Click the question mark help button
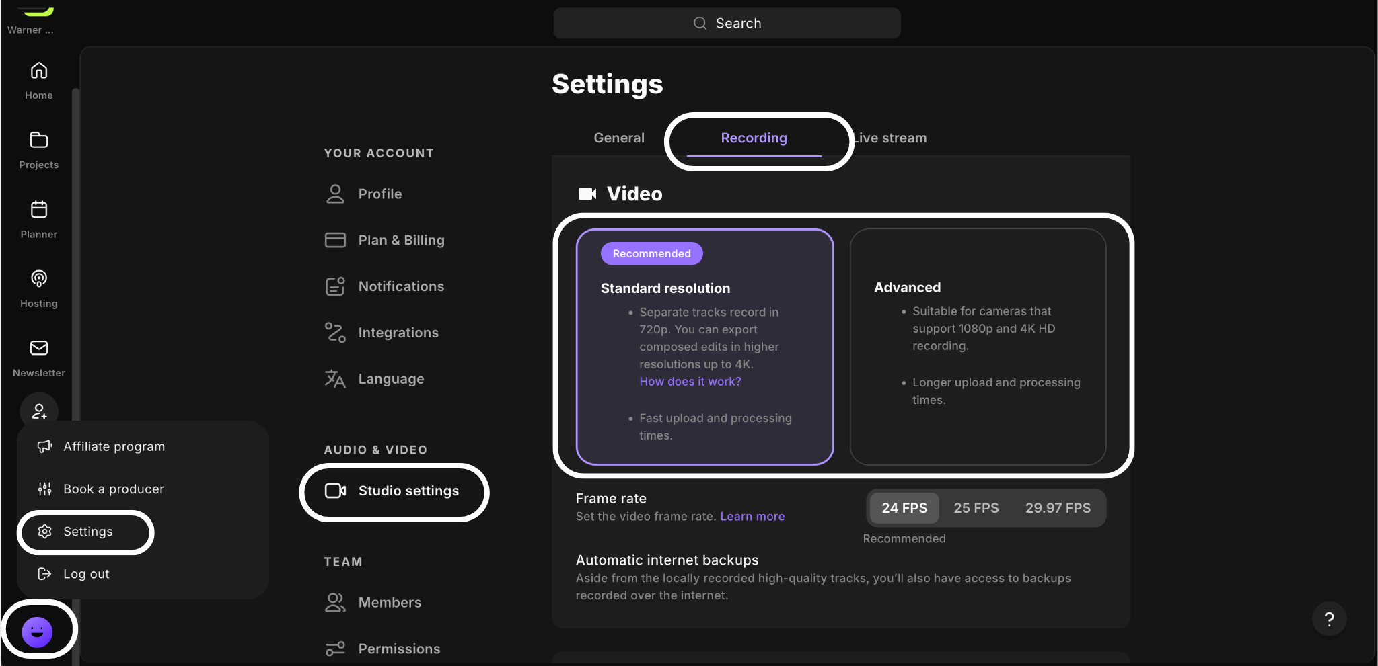 tap(1329, 619)
